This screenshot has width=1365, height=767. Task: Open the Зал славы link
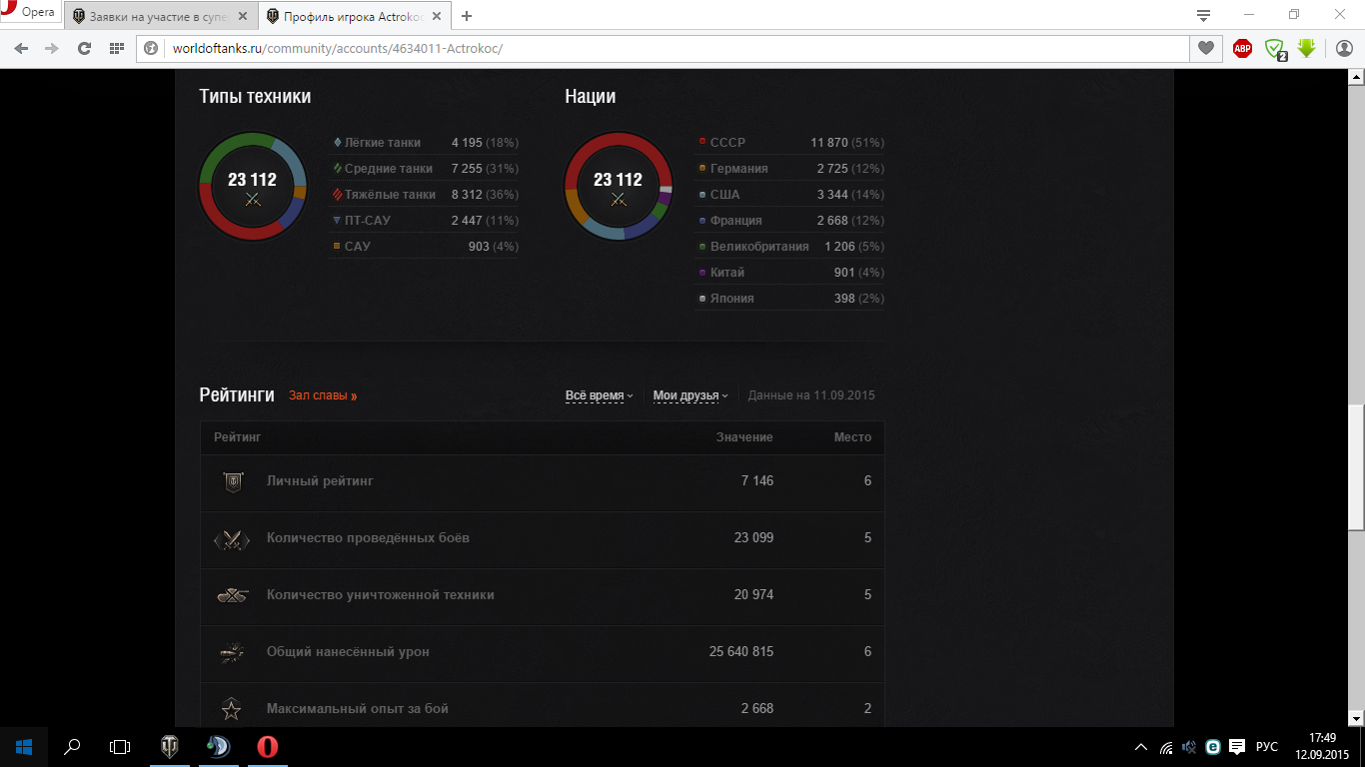[323, 395]
